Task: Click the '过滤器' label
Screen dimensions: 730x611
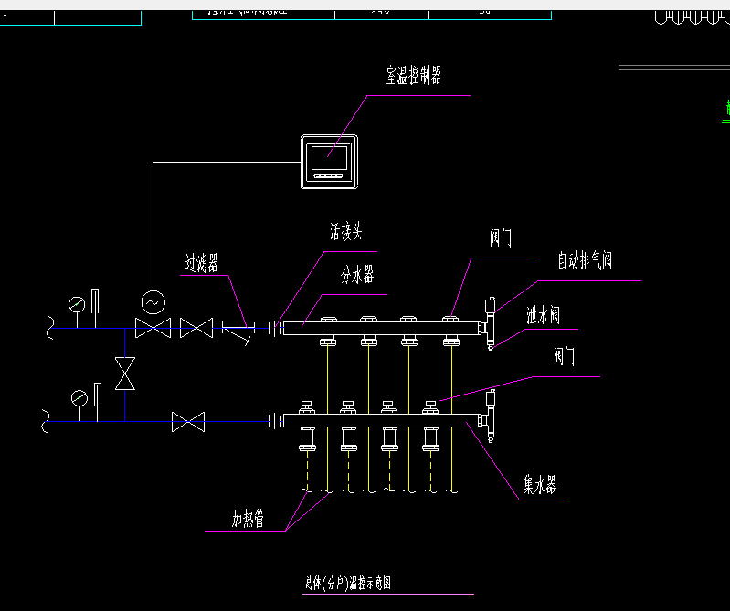Action: tap(202, 263)
